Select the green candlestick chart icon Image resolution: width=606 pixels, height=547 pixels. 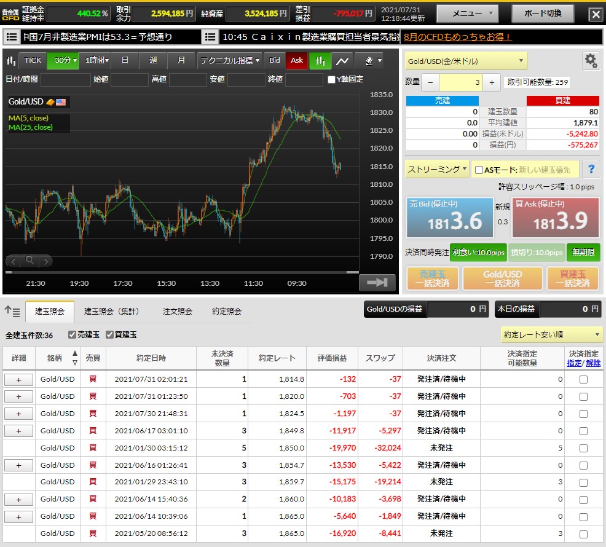tap(320, 61)
